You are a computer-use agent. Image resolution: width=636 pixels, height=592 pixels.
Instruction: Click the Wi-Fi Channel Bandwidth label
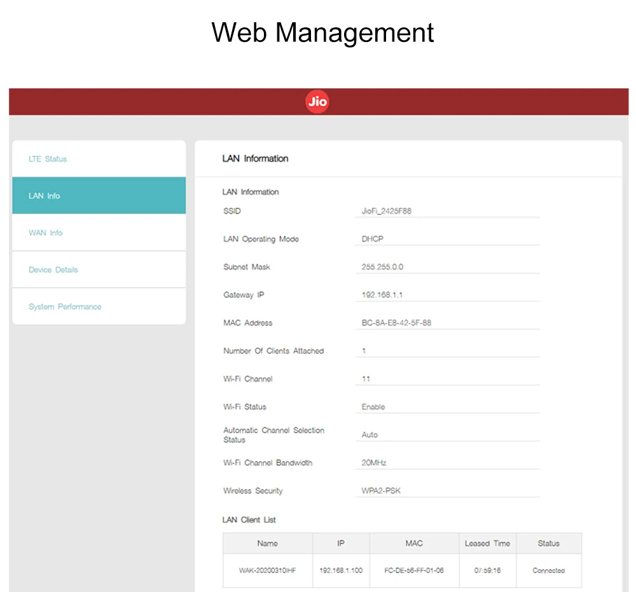(x=268, y=463)
